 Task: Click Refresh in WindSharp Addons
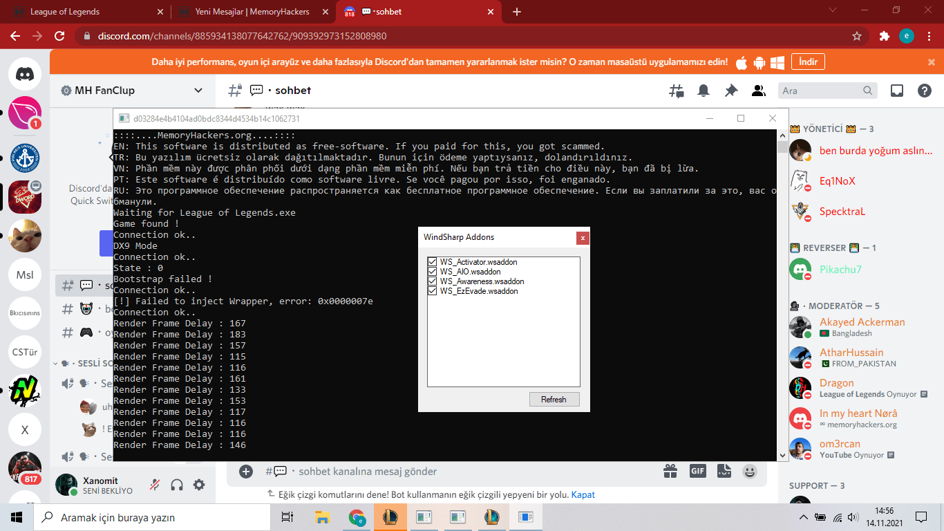coord(554,400)
